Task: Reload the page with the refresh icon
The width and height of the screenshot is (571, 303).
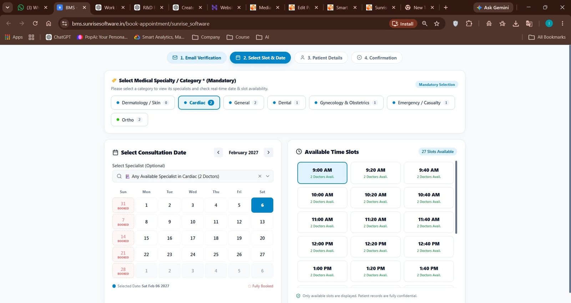Action: 35,24
